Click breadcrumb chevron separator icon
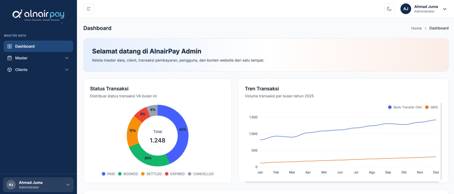The width and height of the screenshot is (454, 194). [425, 28]
